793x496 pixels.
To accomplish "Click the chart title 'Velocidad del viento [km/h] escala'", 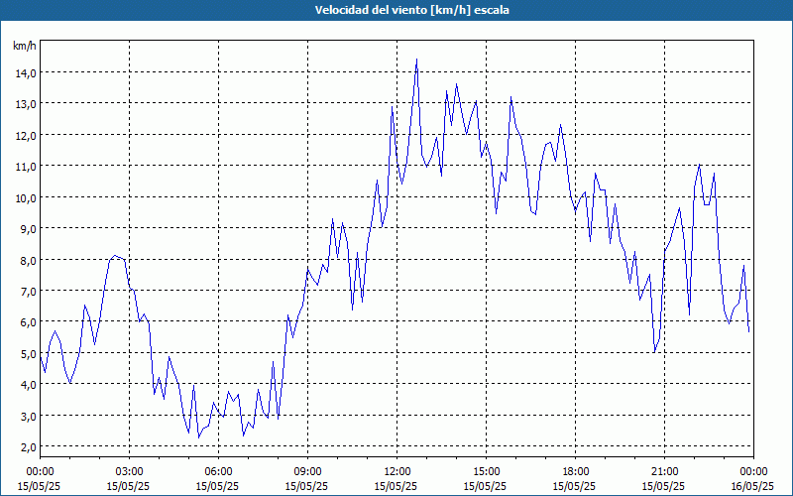I will 411,10.
